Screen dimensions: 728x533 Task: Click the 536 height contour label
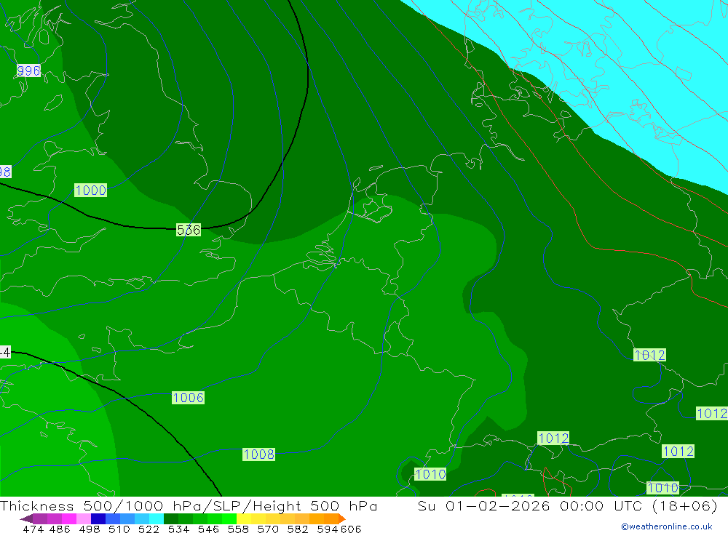tap(189, 230)
